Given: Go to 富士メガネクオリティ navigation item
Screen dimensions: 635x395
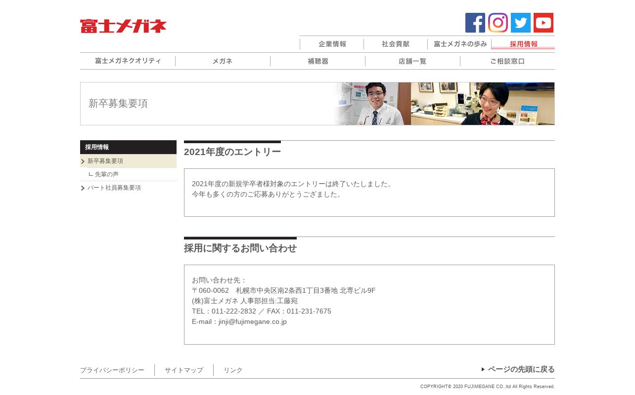Looking at the screenshot, I should pyautogui.click(x=128, y=61).
